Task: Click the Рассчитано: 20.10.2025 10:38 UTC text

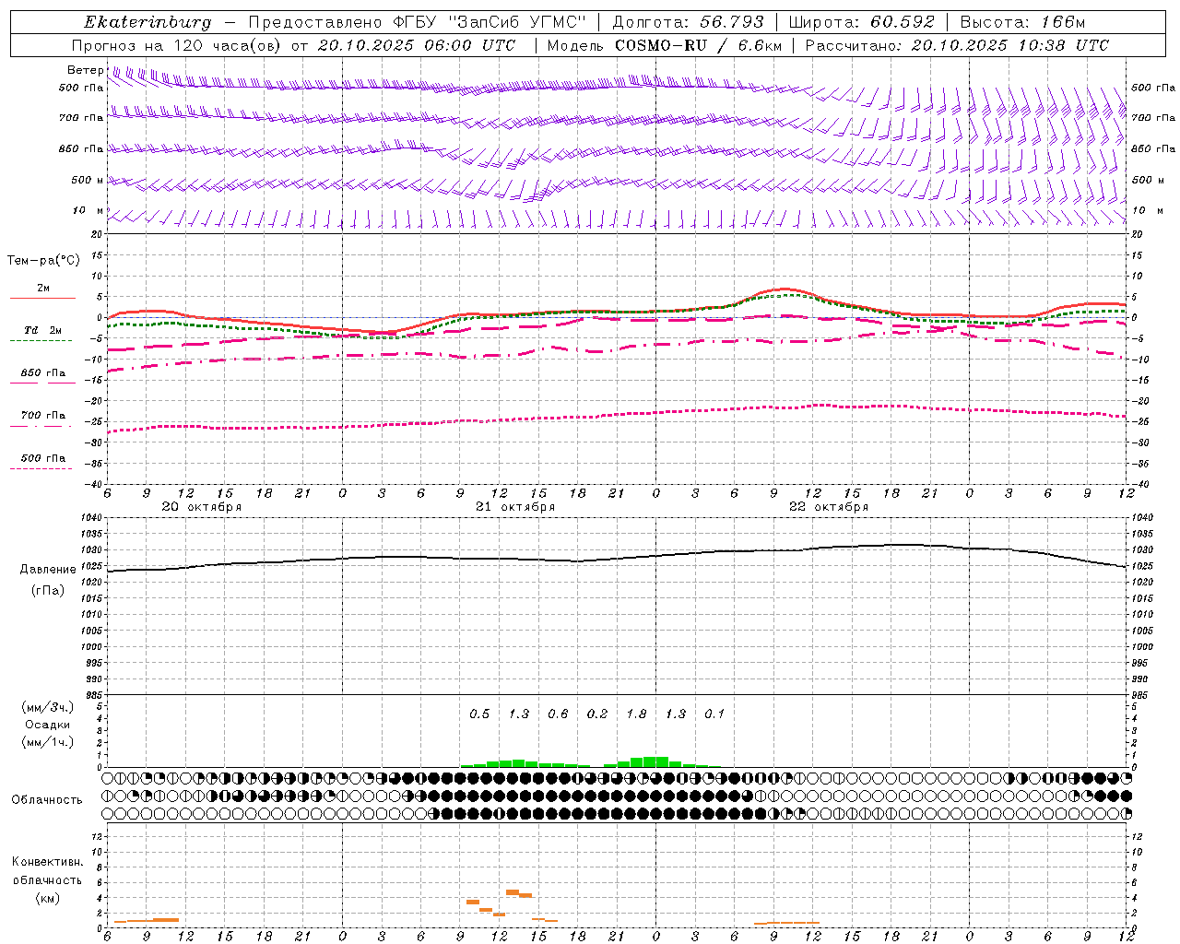Action: coord(957,45)
